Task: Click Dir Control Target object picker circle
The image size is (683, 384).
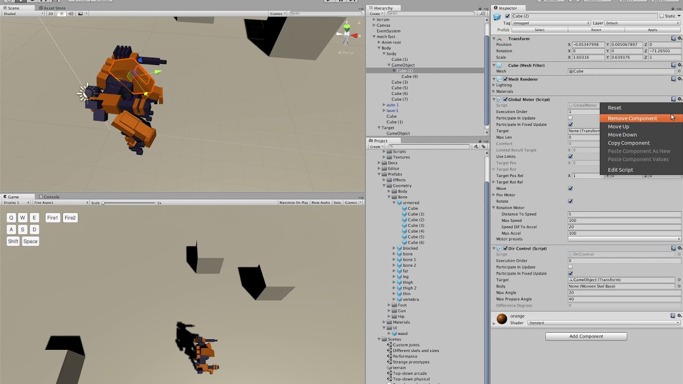Action: [679, 280]
